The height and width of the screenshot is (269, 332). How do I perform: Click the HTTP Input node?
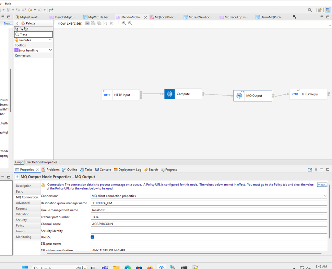pos(121,95)
